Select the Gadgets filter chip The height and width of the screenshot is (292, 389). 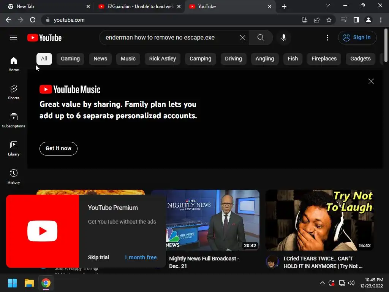[360, 59]
